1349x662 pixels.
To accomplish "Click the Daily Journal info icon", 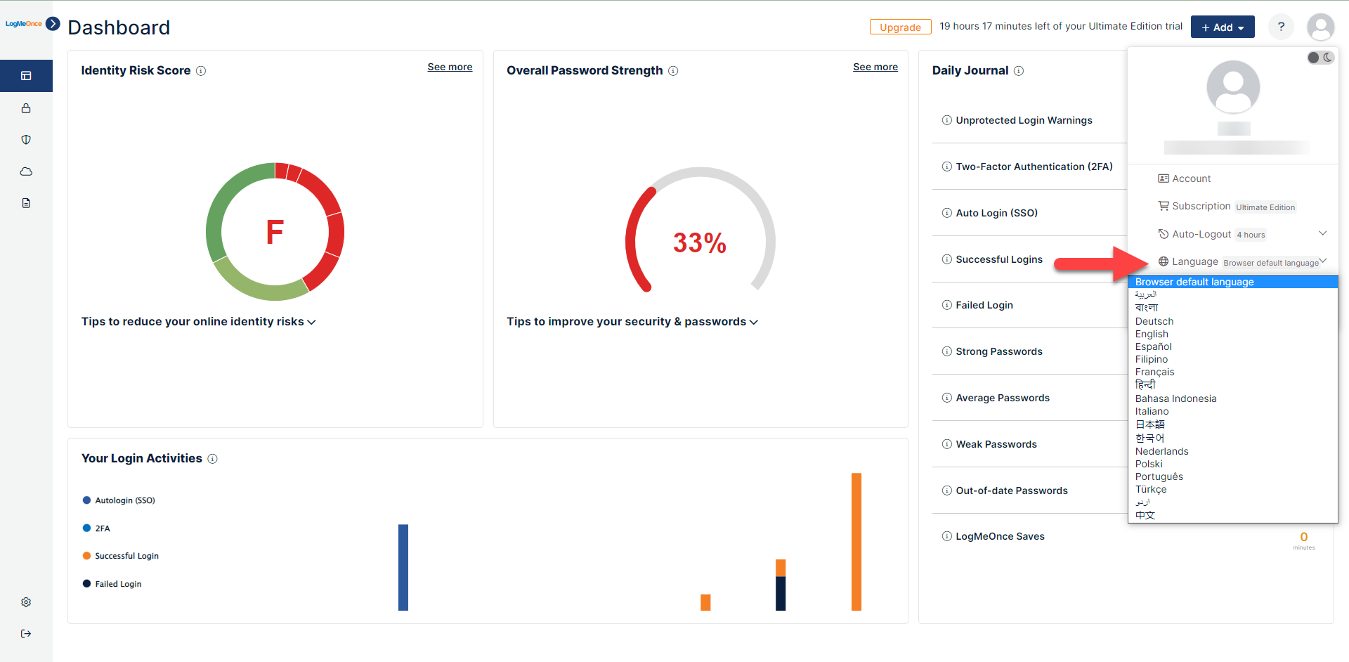I will pyautogui.click(x=1019, y=71).
